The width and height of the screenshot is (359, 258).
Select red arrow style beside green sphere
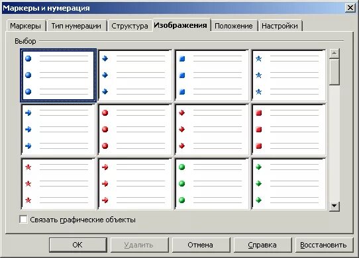coord(135,184)
